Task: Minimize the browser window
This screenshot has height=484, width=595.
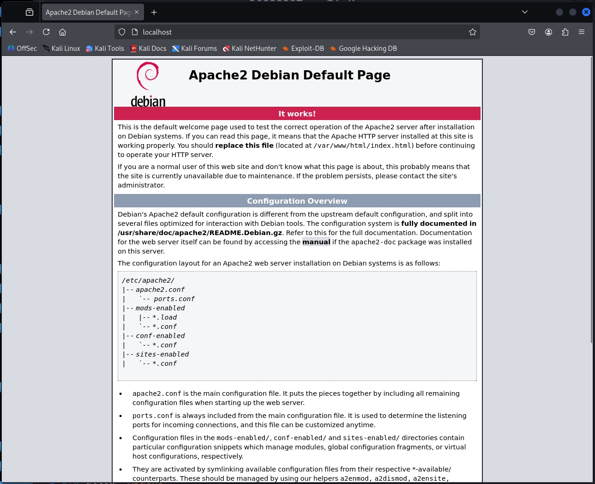Action: click(559, 12)
